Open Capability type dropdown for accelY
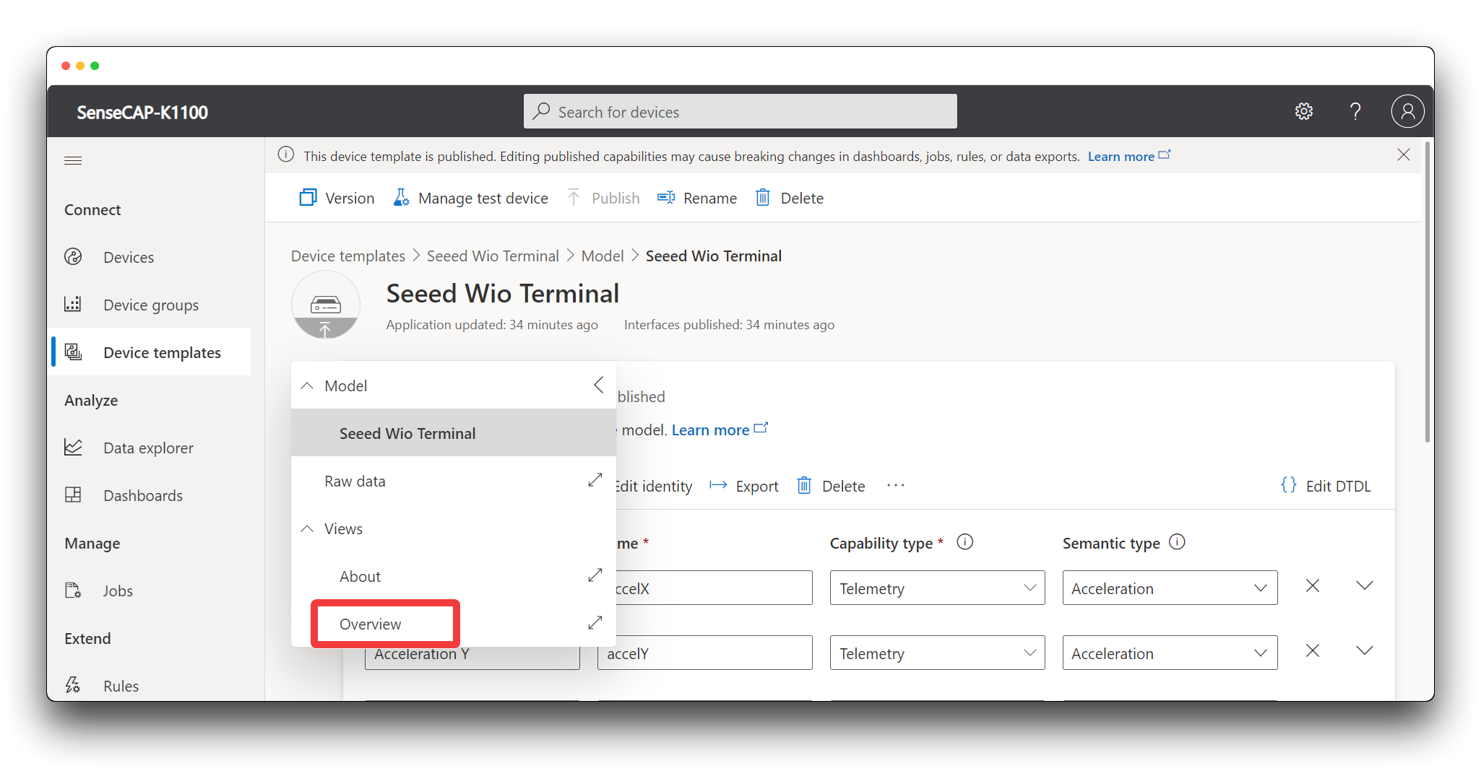 click(937, 653)
